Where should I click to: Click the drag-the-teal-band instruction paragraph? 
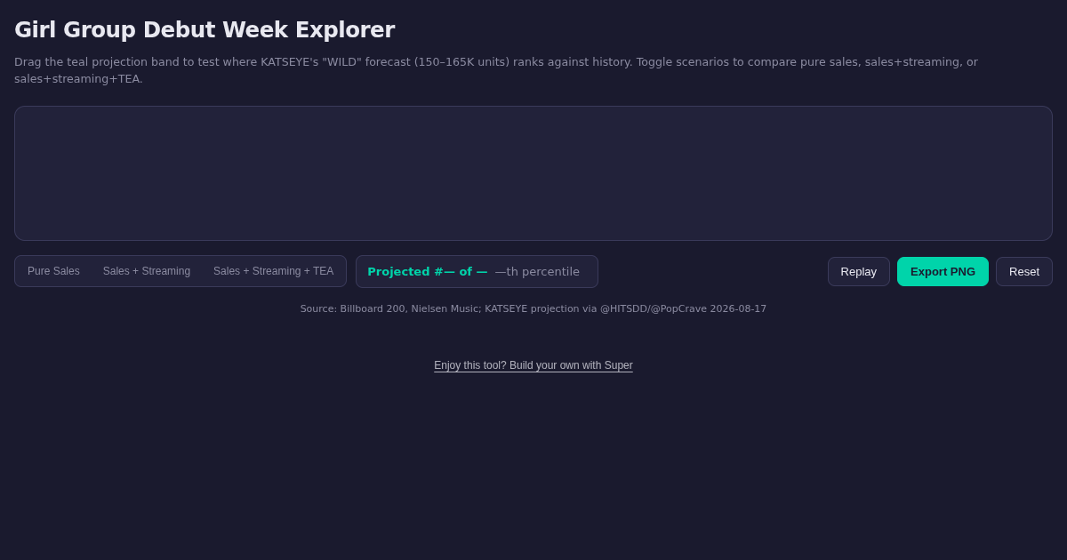(496, 70)
